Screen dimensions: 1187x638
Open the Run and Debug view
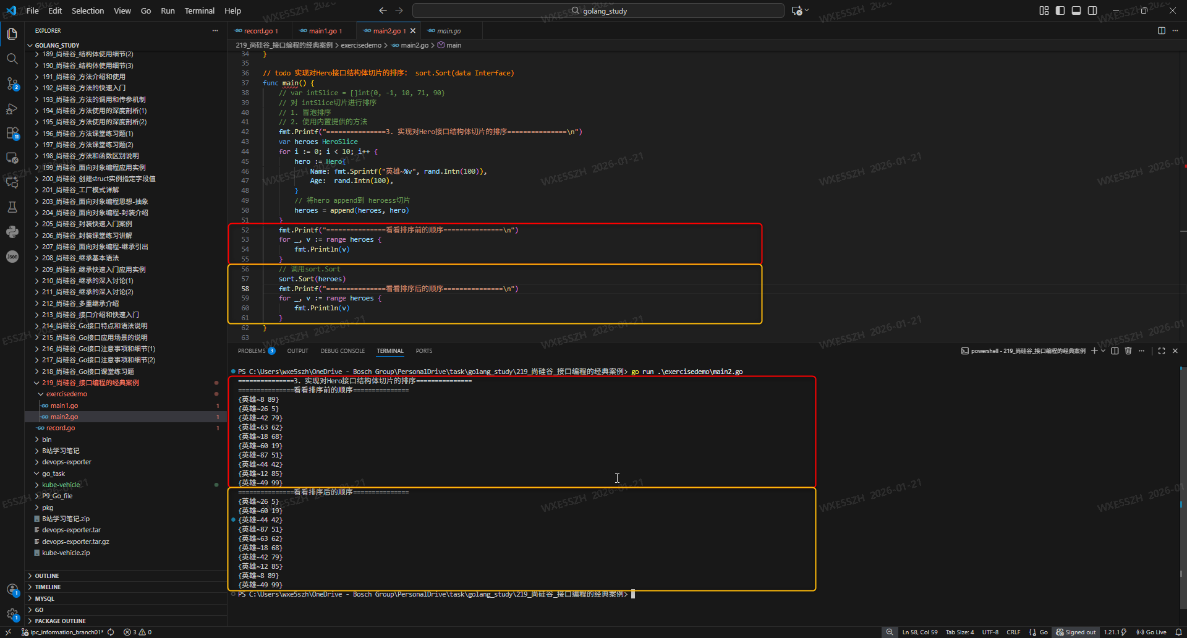click(12, 108)
